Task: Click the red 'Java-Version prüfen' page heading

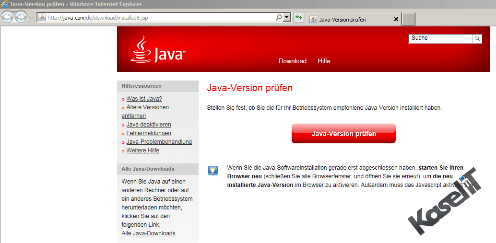Action: coord(249,88)
